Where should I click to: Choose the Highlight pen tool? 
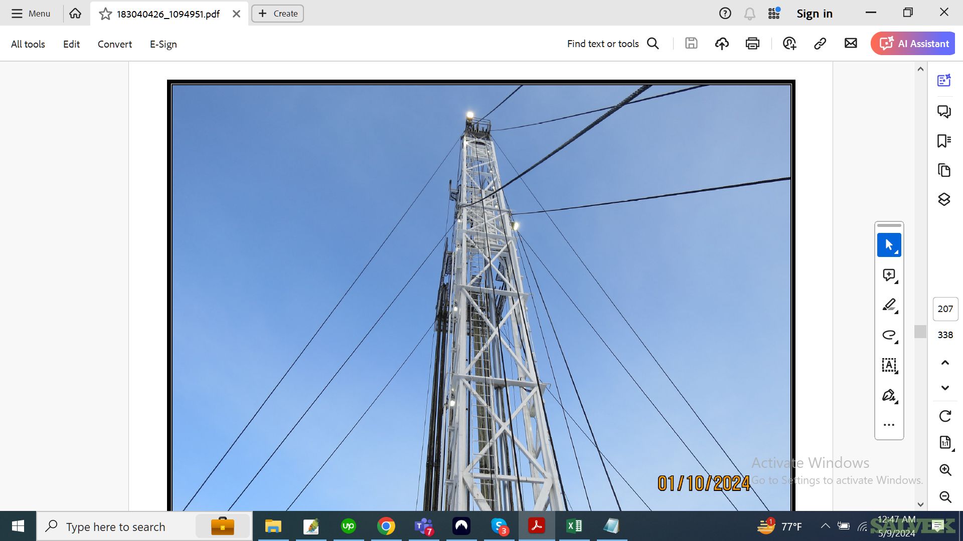tap(889, 305)
